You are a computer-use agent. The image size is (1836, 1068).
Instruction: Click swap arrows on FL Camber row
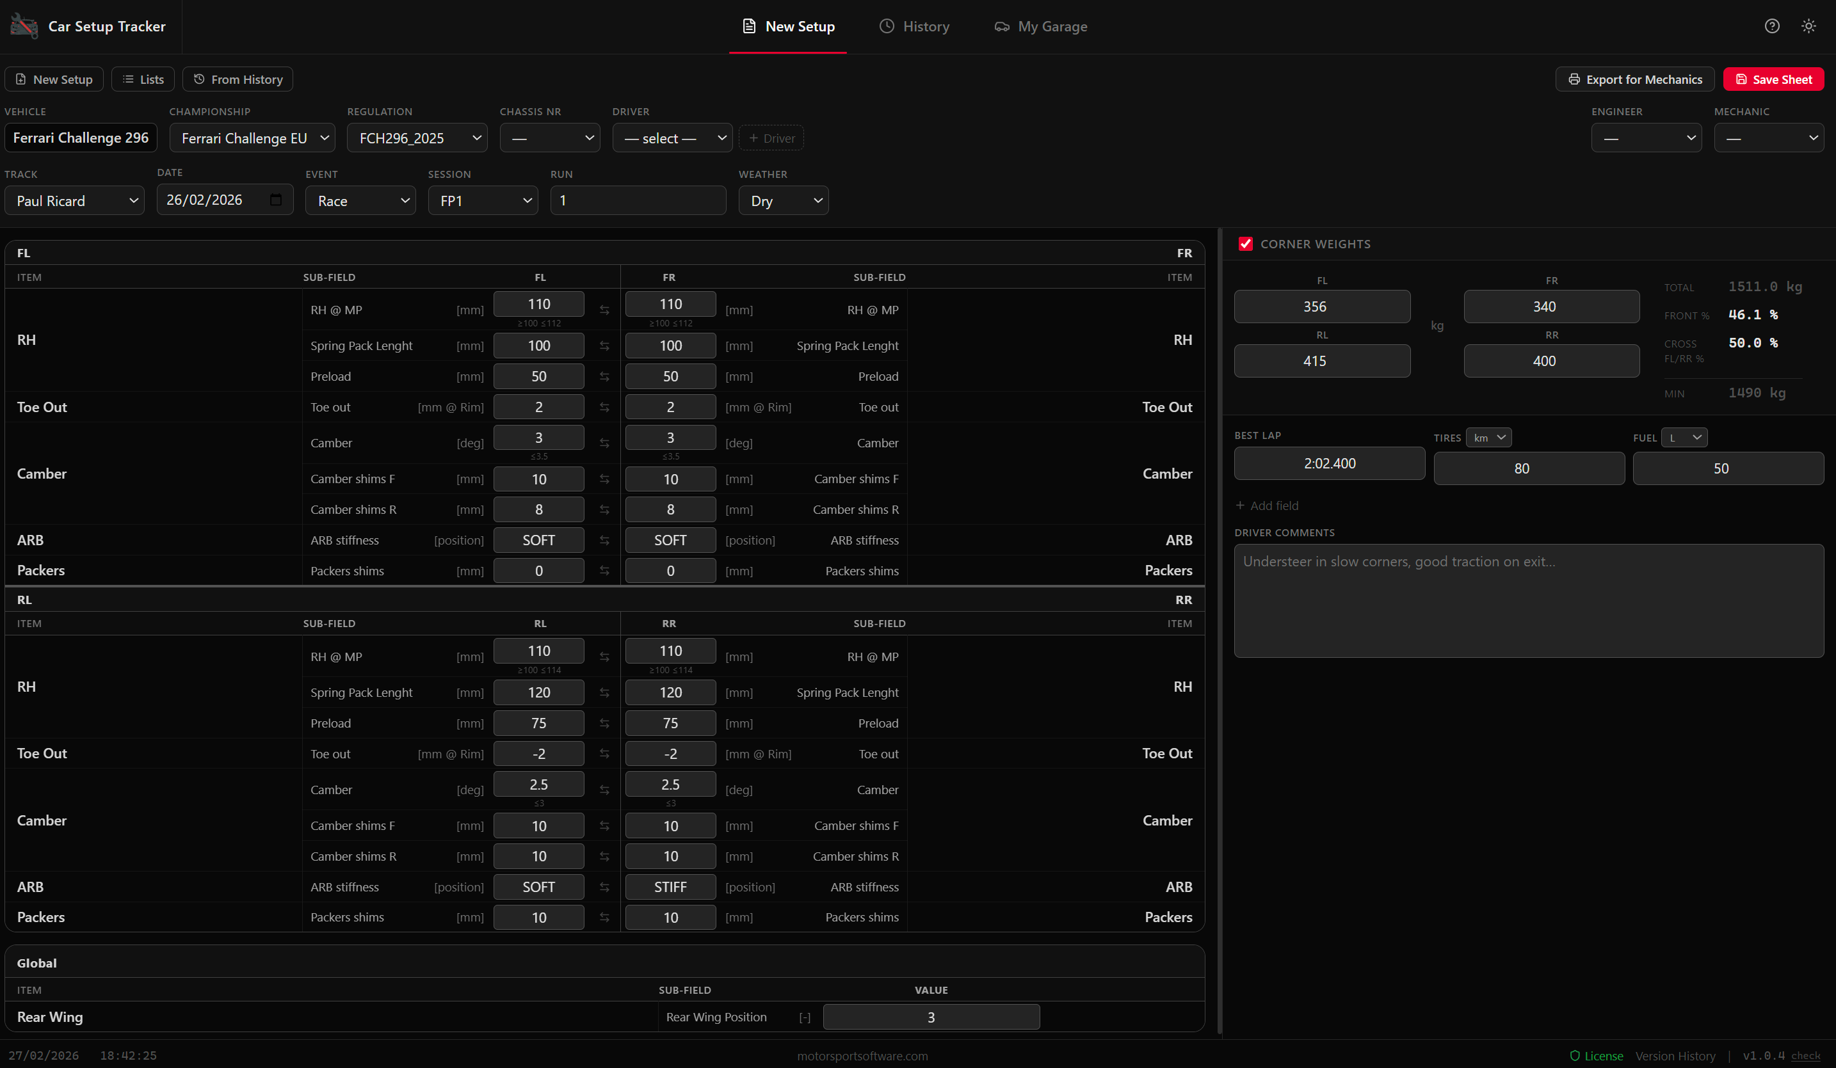coord(604,442)
